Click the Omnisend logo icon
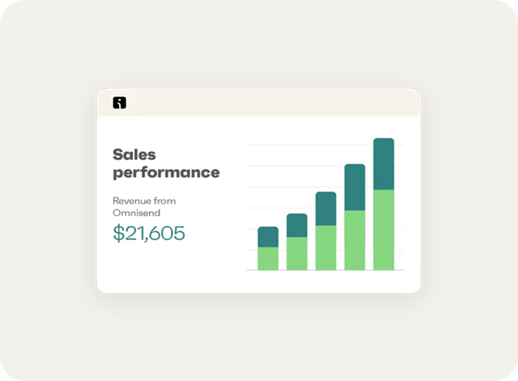Viewport: 518px width, 381px height. point(119,103)
